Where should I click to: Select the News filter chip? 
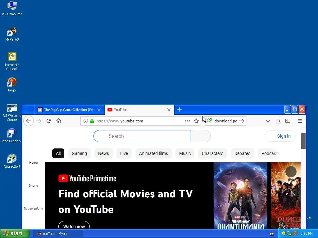click(103, 153)
